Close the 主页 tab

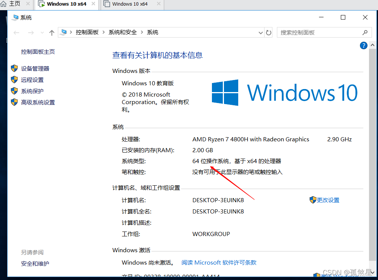click(x=28, y=4)
